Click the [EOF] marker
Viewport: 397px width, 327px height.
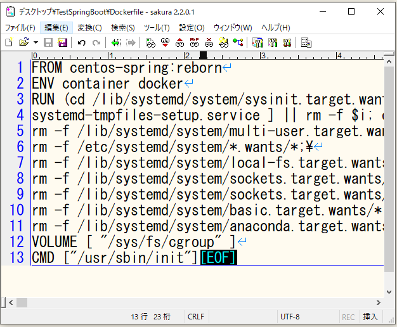(x=219, y=257)
